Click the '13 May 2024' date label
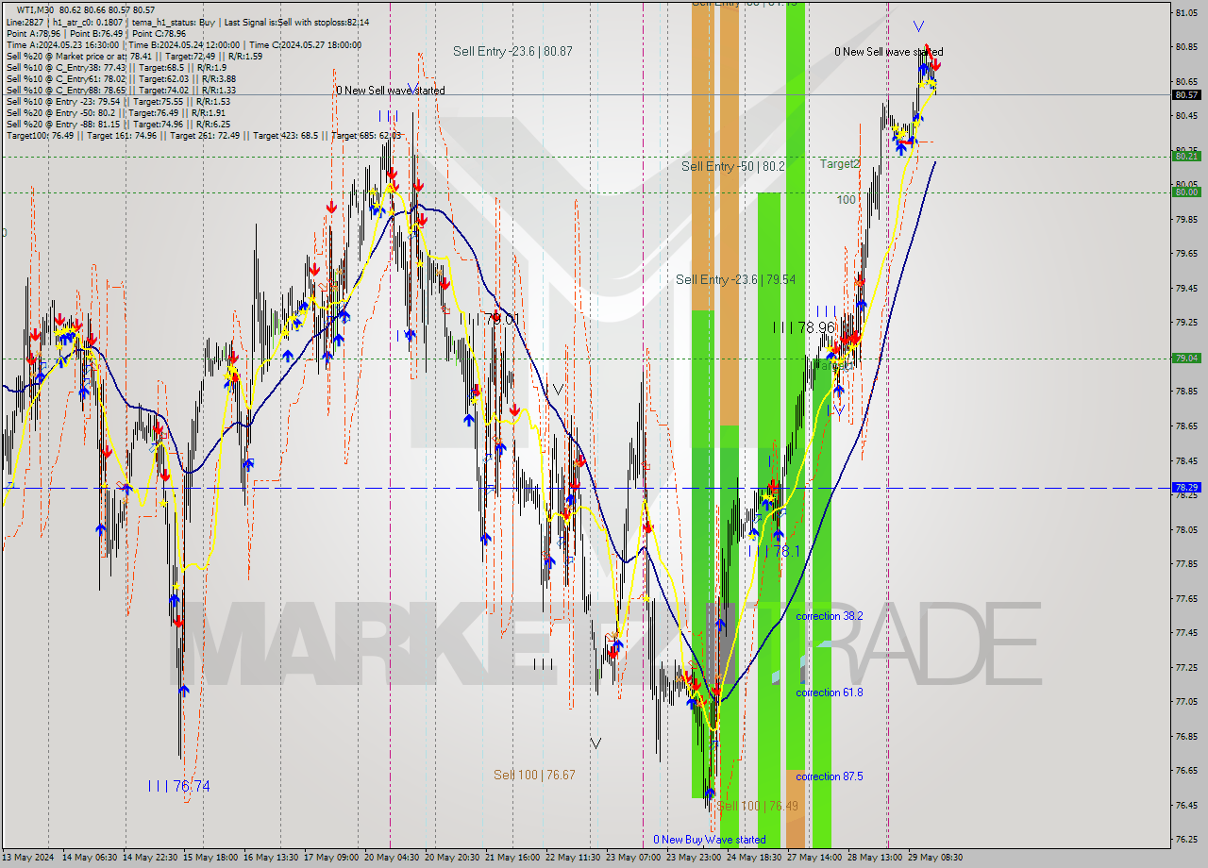Screen dimensions: 1208x868 click(28, 858)
